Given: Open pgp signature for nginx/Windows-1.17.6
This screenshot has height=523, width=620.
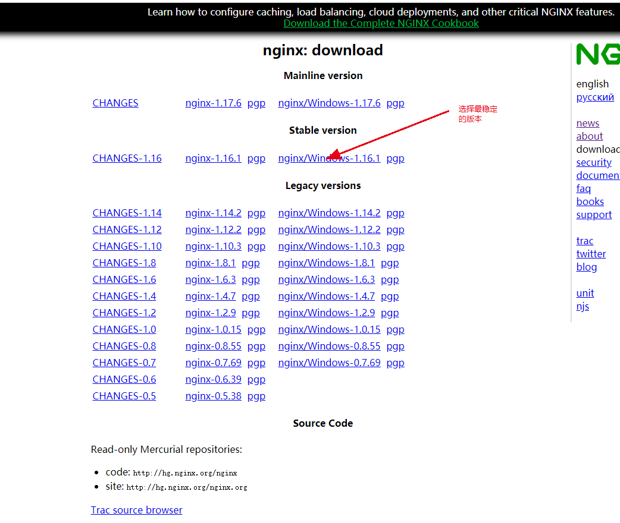Looking at the screenshot, I should click(x=396, y=103).
